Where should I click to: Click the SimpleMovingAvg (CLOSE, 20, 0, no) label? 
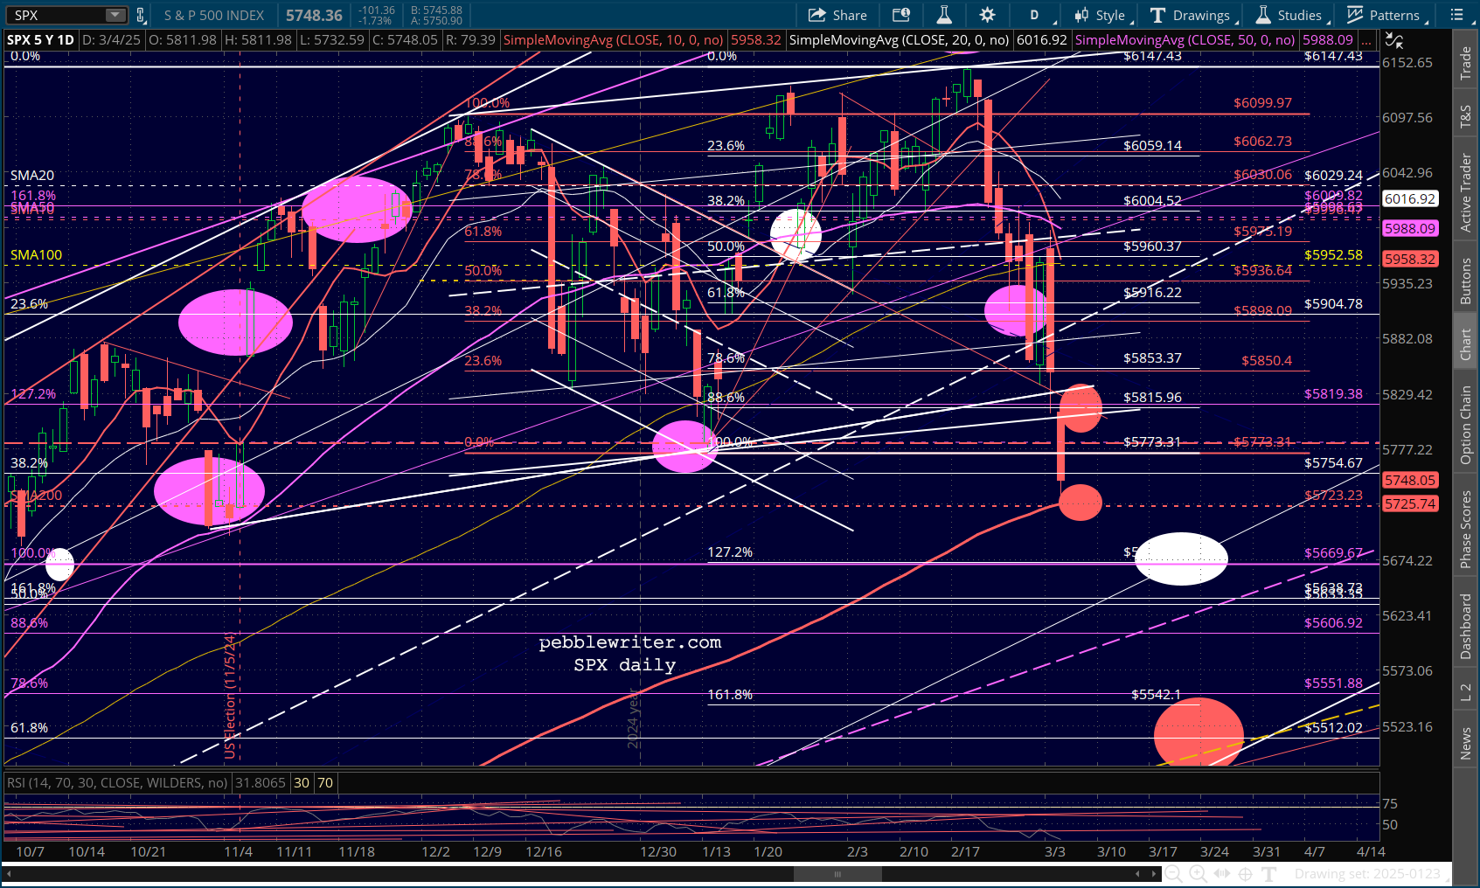click(x=899, y=40)
